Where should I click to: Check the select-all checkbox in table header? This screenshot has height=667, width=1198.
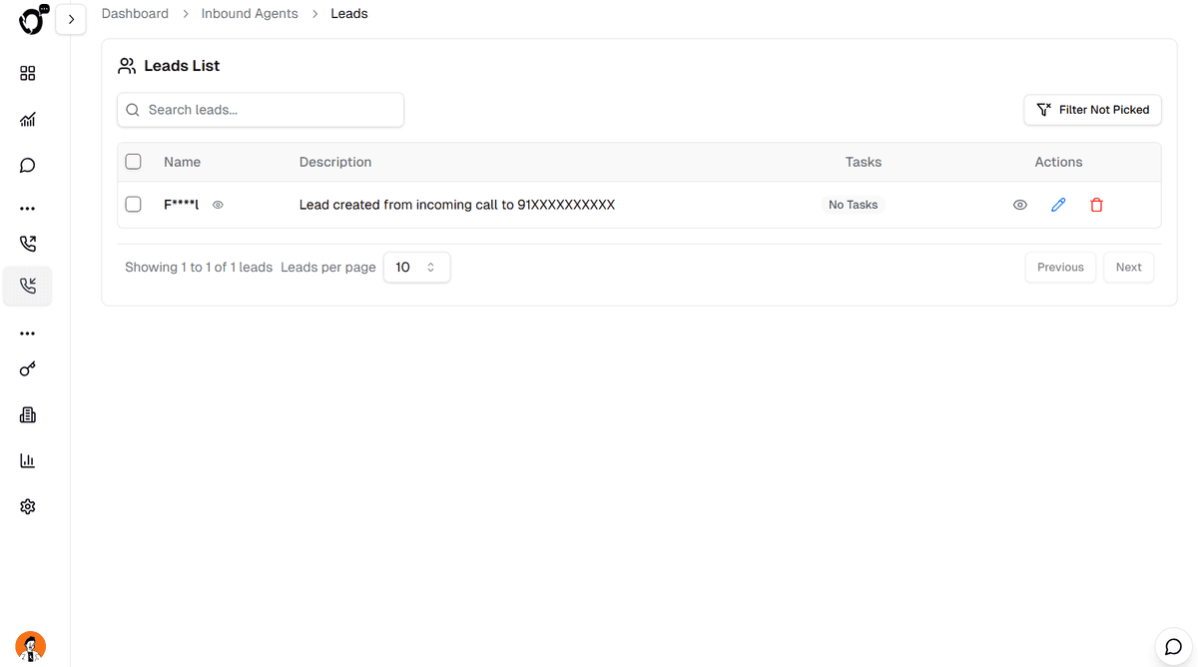coord(133,162)
